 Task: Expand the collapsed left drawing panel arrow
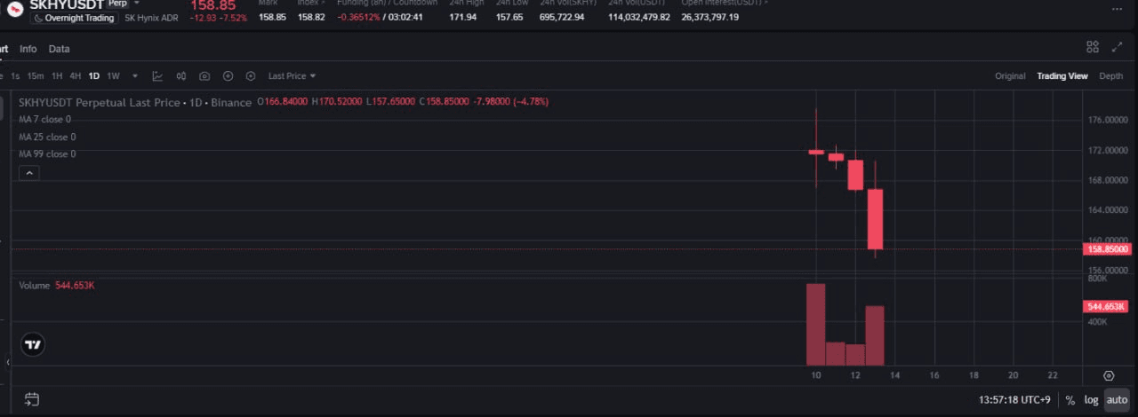[8, 362]
